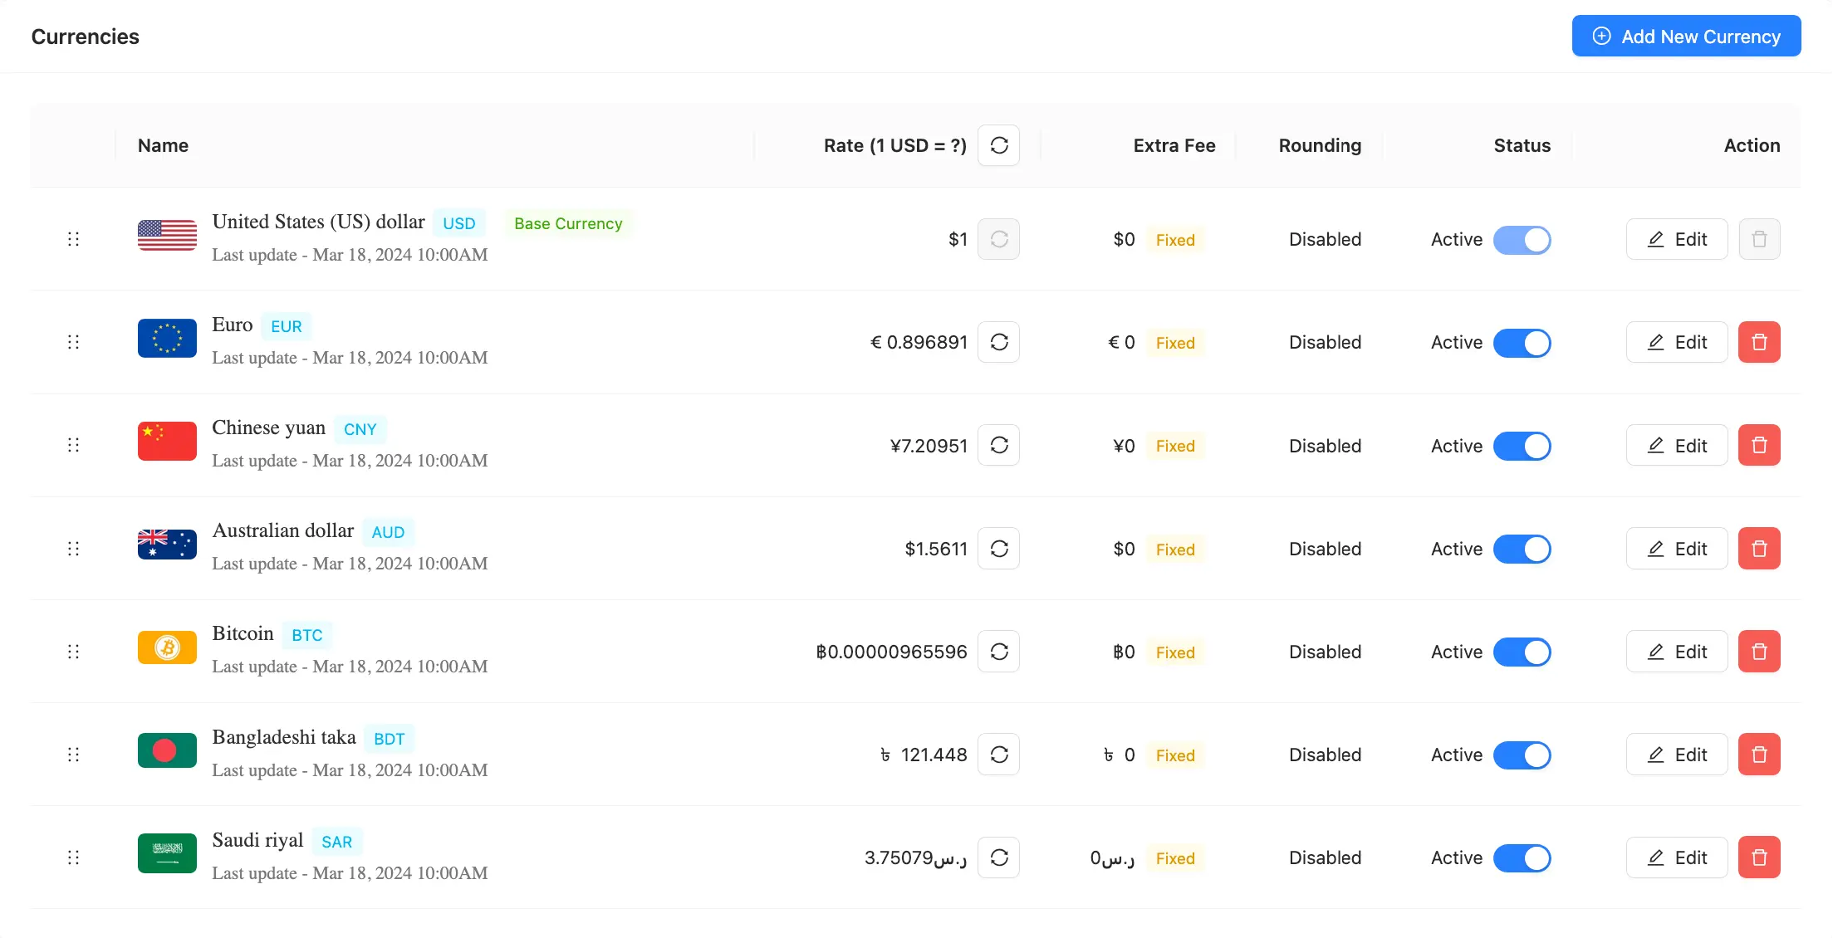Click the Saudi riyal row's drag handle

(73, 857)
